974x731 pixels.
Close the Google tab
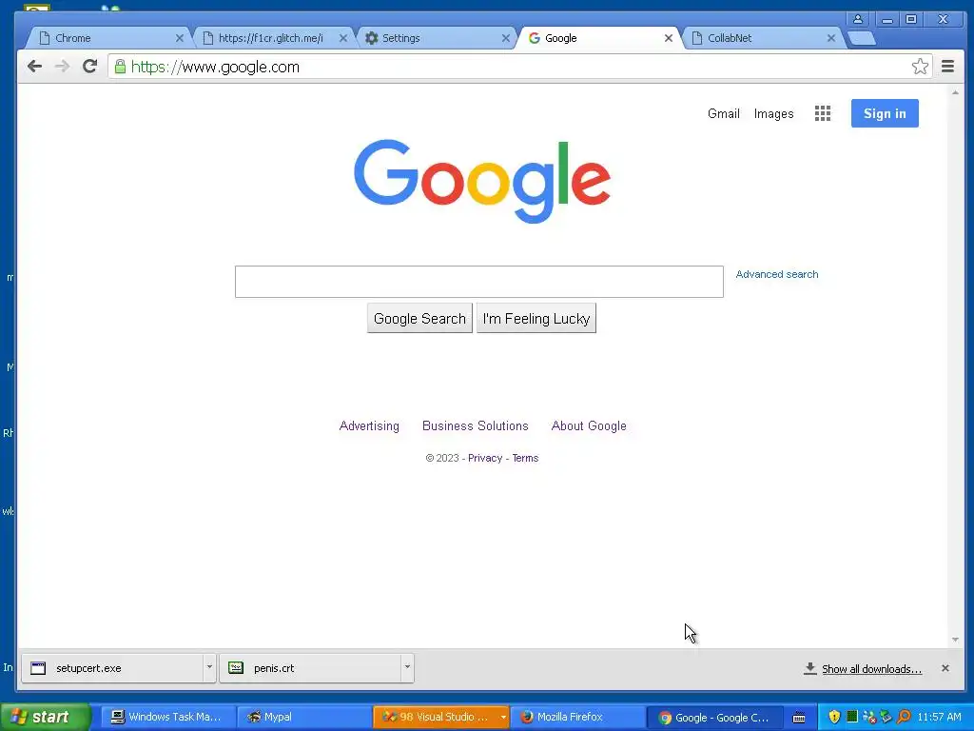point(669,38)
